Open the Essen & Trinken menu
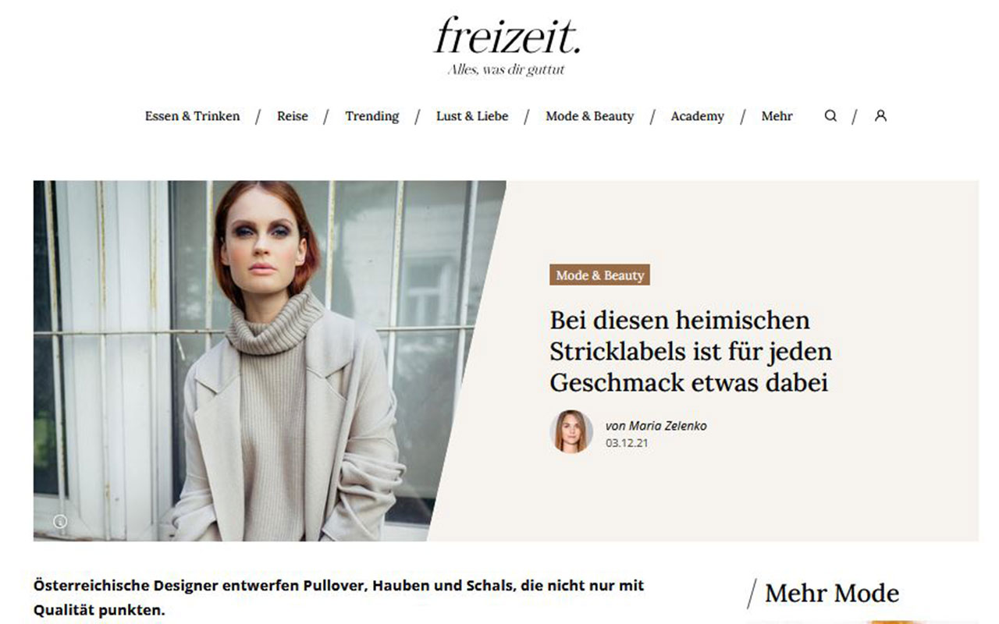This screenshot has width=999, height=624. pos(192,116)
